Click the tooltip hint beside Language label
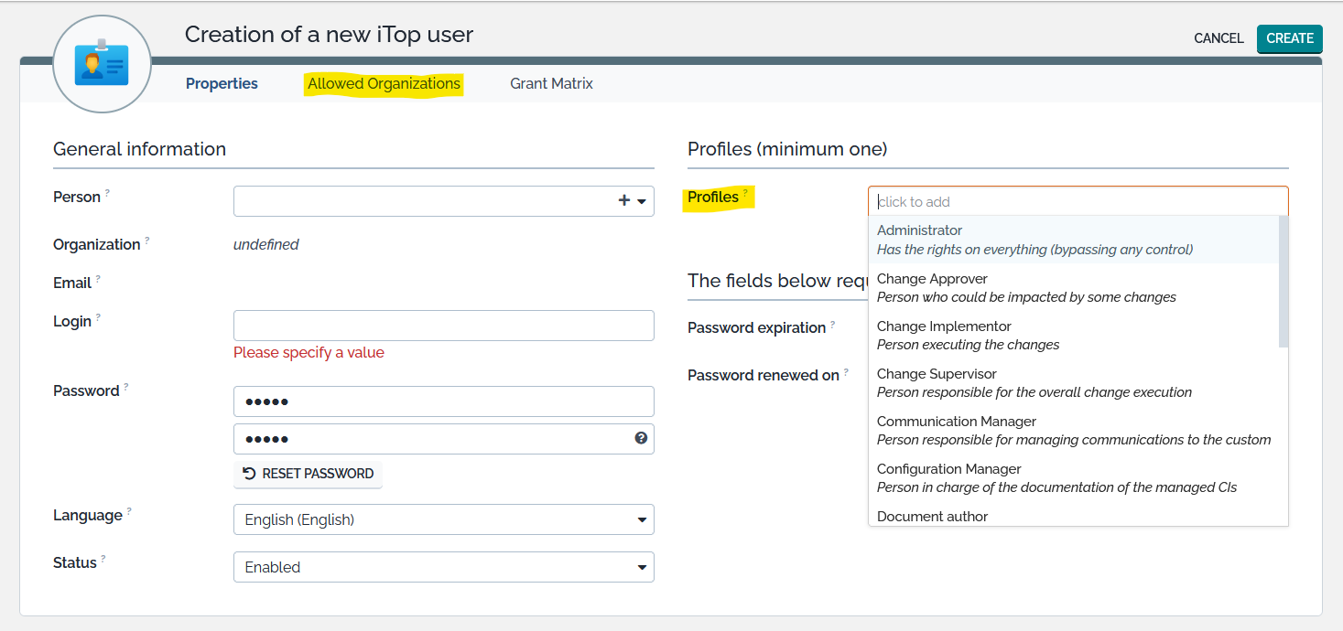The width and height of the screenshot is (1343, 631). pyautogui.click(x=129, y=511)
